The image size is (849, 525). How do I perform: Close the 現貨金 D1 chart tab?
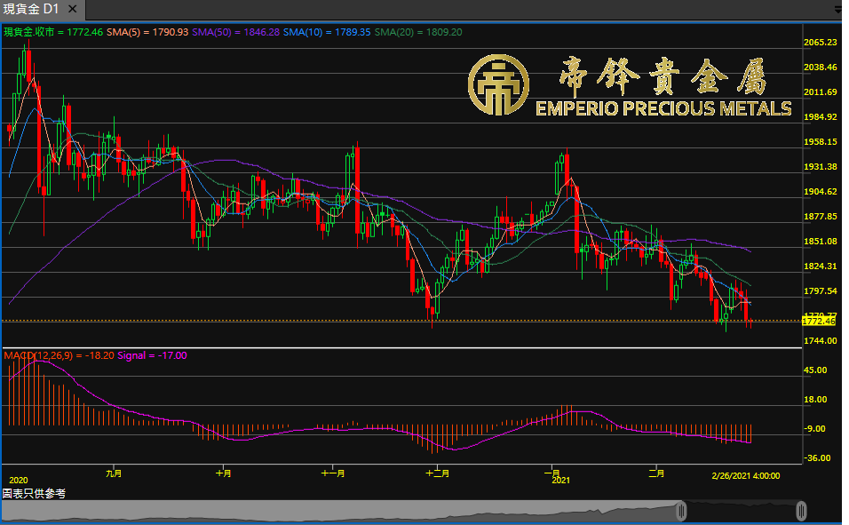[72, 10]
